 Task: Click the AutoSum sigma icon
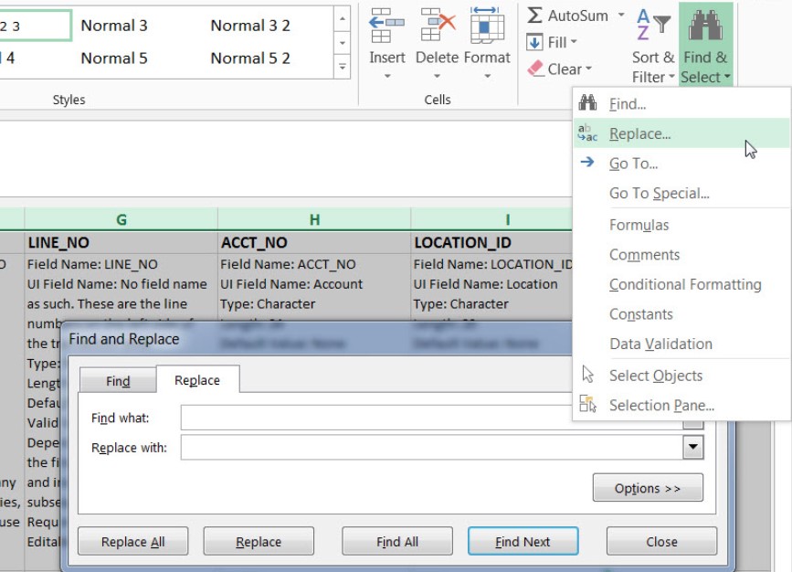535,16
